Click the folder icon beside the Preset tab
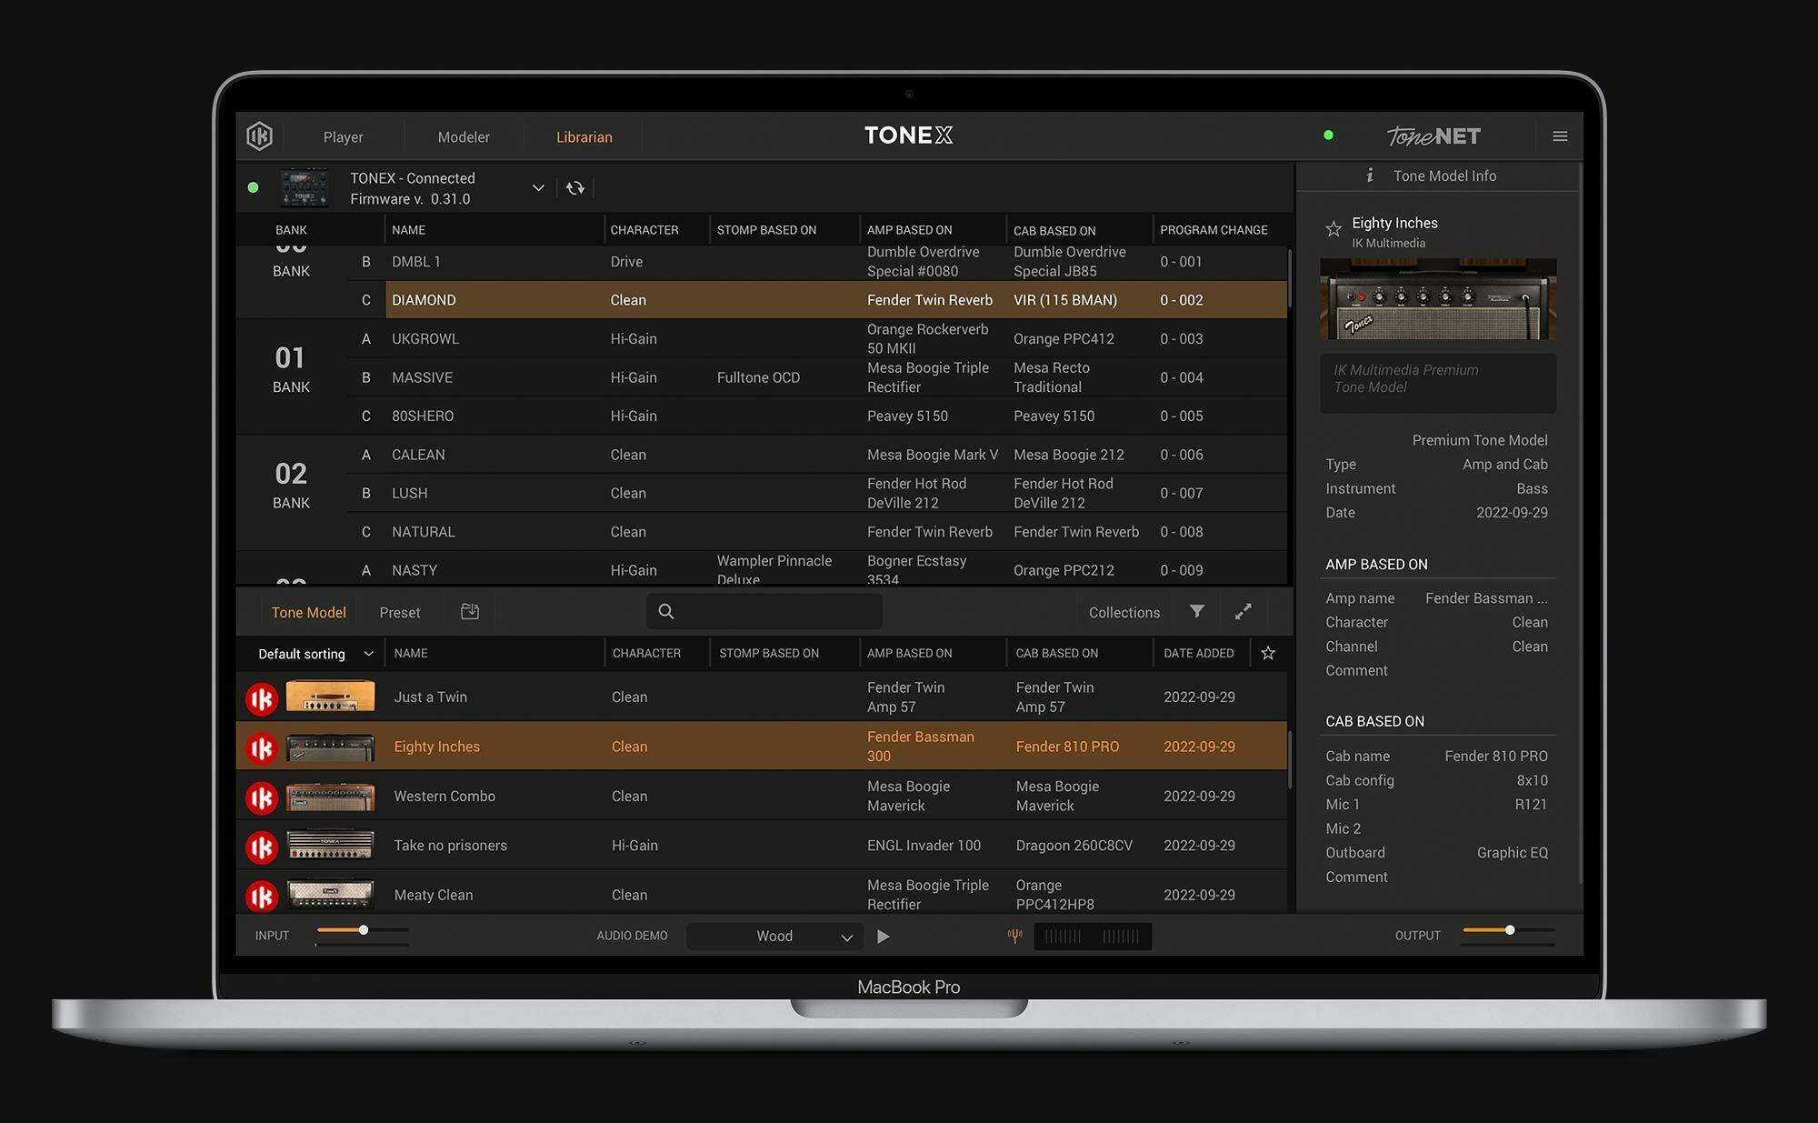Image resolution: width=1818 pixels, height=1123 pixels. [470, 612]
